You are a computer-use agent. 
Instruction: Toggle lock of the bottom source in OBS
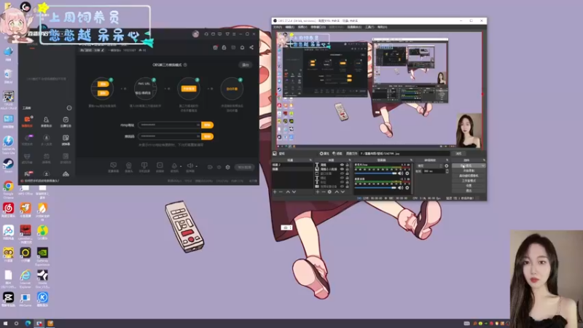347,187
